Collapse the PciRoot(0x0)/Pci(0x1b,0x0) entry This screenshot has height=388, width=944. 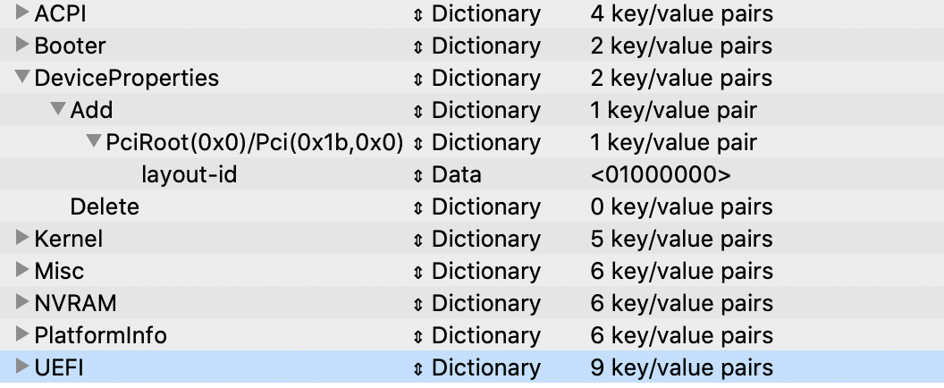click(94, 141)
